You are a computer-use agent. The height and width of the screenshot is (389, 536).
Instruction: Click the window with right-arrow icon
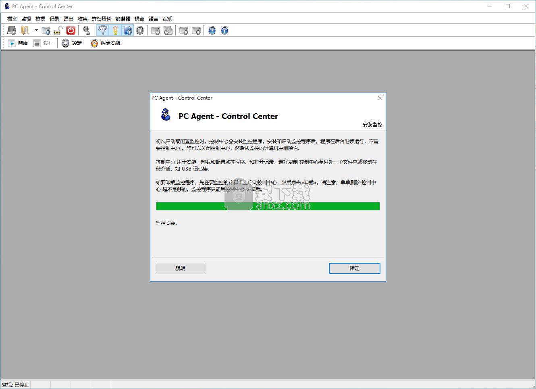pyautogui.click(x=196, y=30)
